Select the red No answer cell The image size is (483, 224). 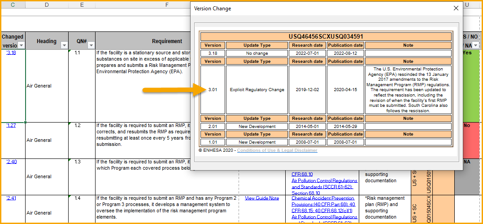467,141
